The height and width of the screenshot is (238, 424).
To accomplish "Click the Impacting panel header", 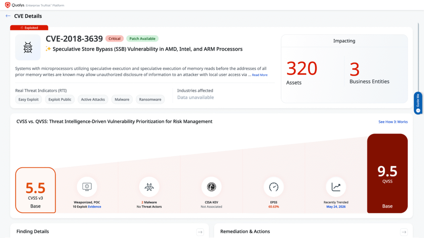I will [344, 41].
